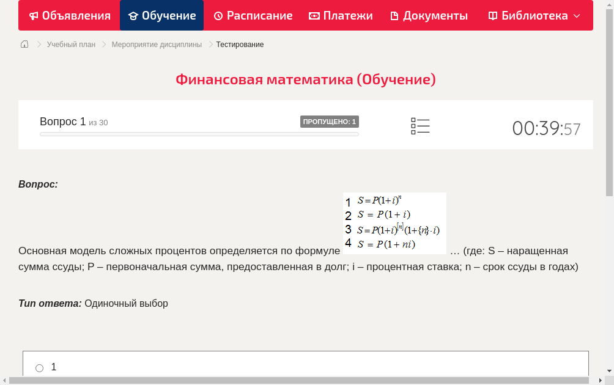This screenshot has height=385, width=614.
Task: Click the Мероприятие дисциплины breadcrumb link
Action: click(x=155, y=44)
